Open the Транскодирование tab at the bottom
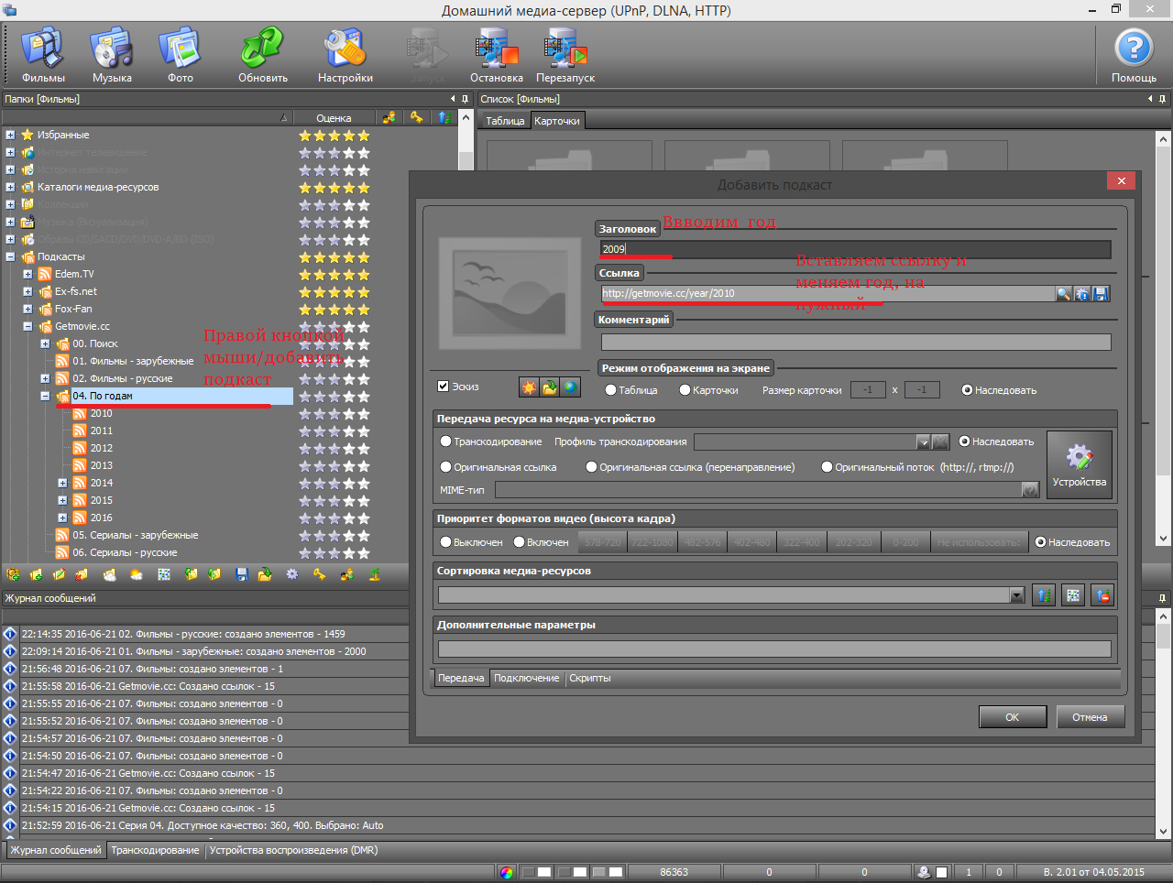Viewport: 1173px width, 883px height. tap(155, 851)
